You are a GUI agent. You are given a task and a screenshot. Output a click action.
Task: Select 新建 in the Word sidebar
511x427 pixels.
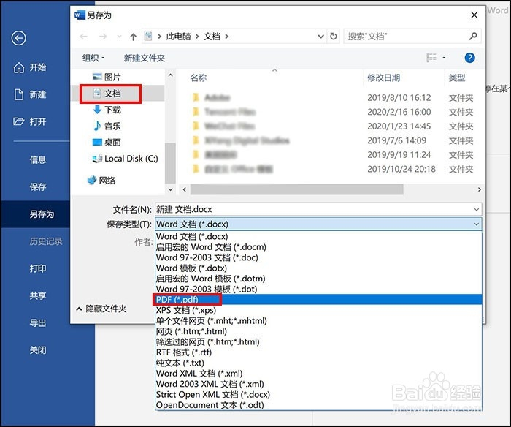point(30,94)
